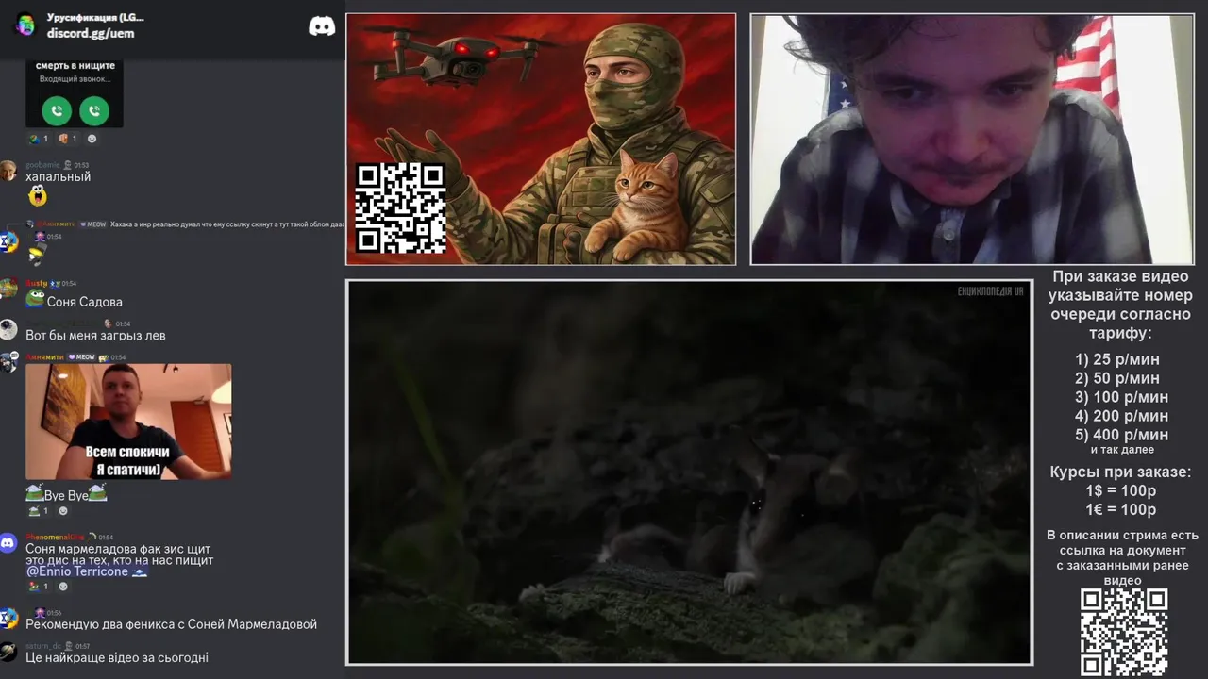Click the message хапальный
This screenshot has width=1208, height=679.
tap(59, 176)
